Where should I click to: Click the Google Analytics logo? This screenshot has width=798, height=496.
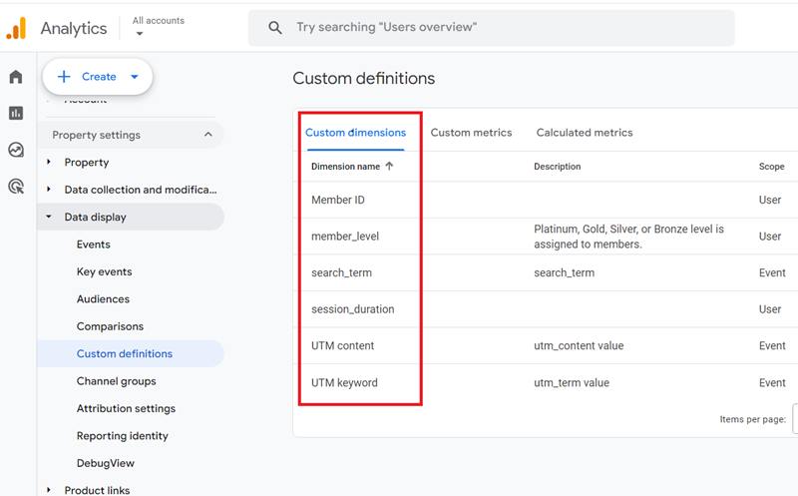tap(16, 29)
